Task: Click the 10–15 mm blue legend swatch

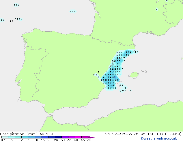Action: click(38, 137)
